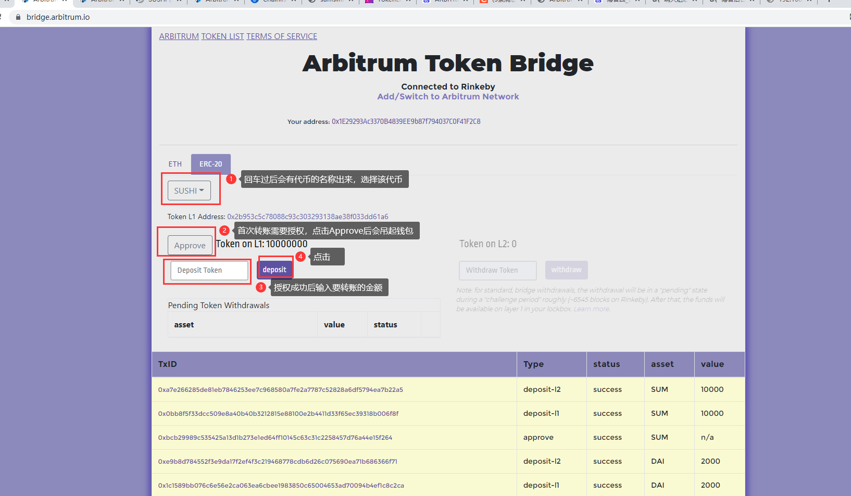Click the Arbitrum Token Bridge heading
The height and width of the screenshot is (496, 851).
tap(448, 63)
